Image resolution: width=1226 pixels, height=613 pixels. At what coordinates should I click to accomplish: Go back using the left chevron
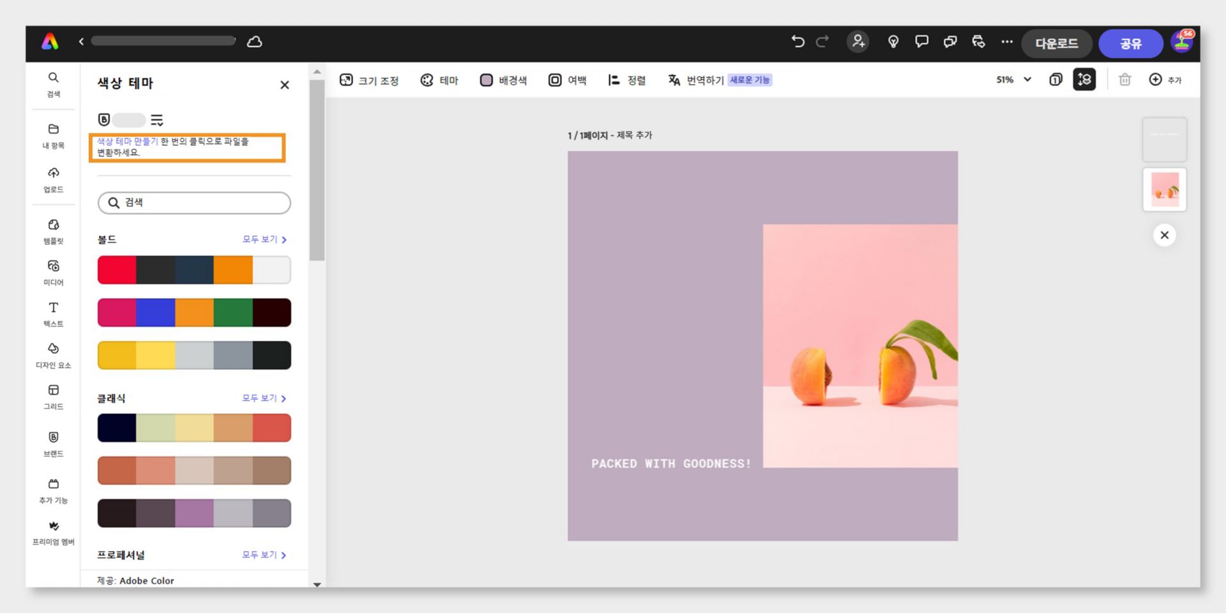81,42
